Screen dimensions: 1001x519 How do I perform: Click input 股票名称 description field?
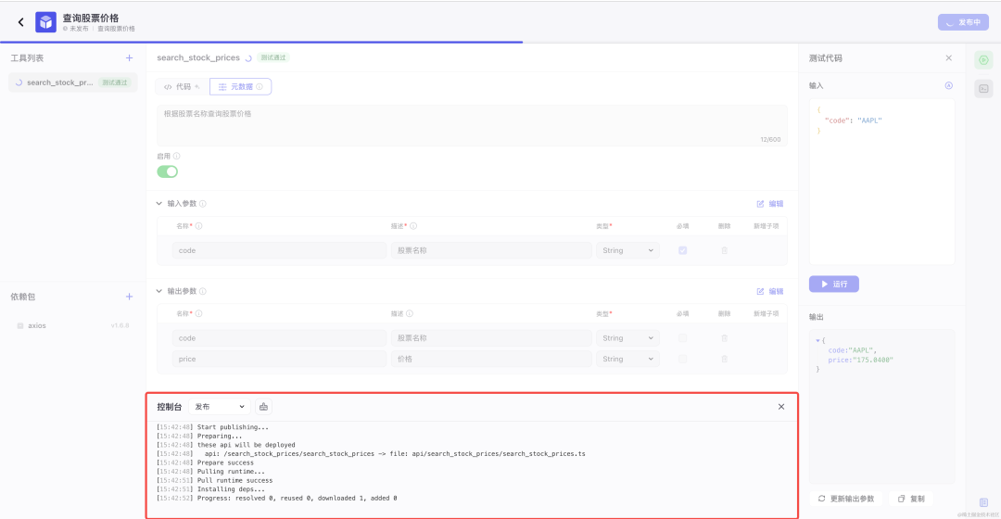pos(491,250)
